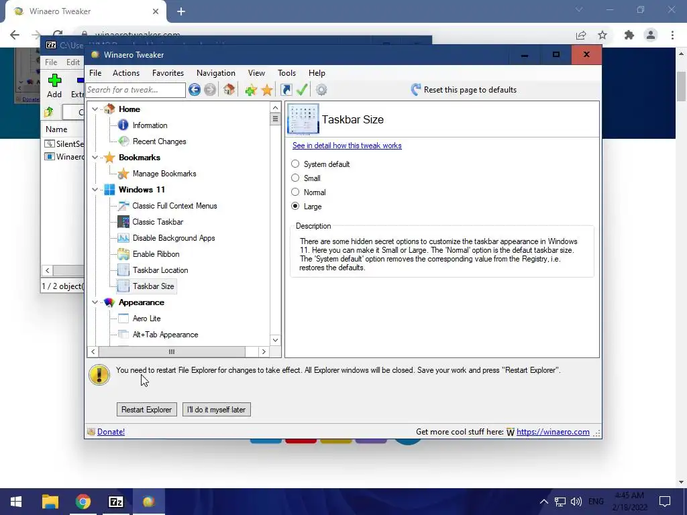Click the Chrome back arrow
Image resolution: width=687 pixels, height=515 pixels.
(x=15, y=35)
